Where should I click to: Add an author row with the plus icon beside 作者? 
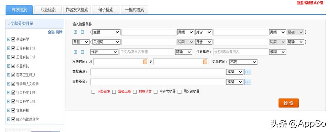[x=75, y=52]
